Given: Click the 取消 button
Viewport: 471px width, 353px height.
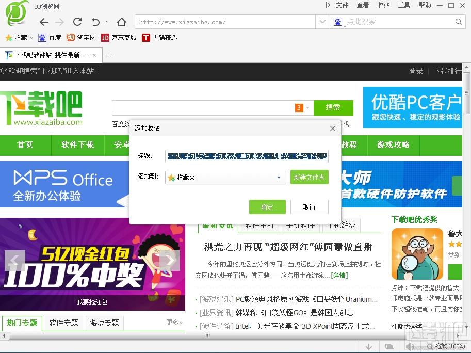Looking at the screenshot, I should (310, 207).
